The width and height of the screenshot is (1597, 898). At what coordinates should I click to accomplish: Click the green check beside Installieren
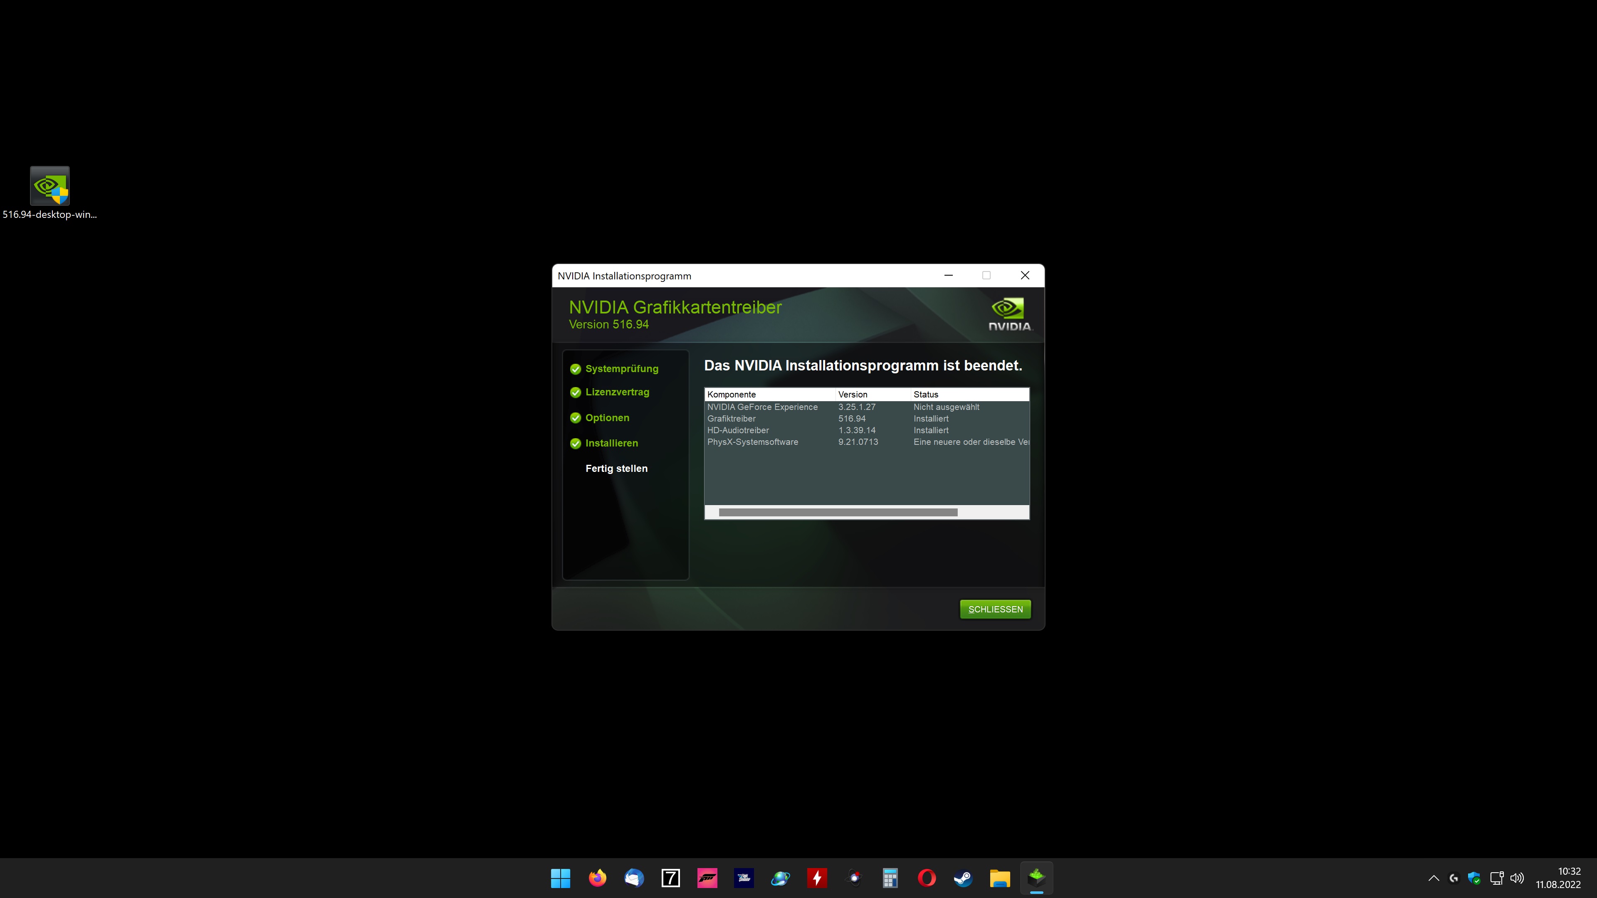[x=575, y=443]
